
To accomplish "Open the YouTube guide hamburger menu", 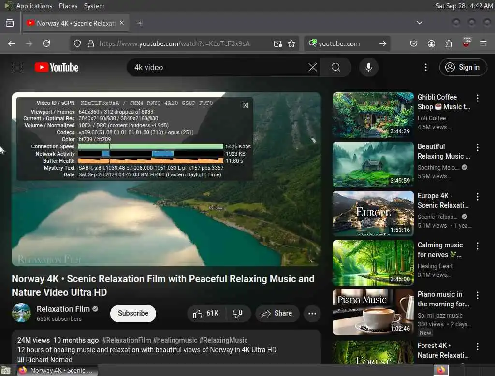I will coord(17,67).
